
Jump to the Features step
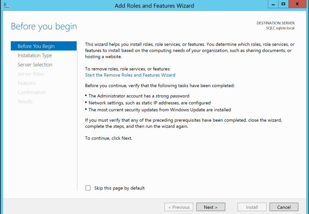coord(27,83)
